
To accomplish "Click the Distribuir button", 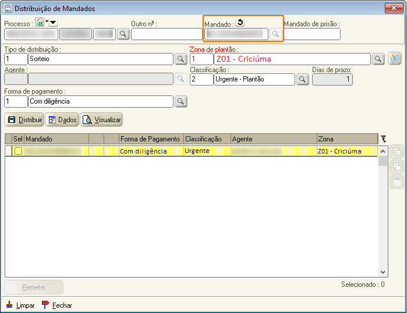I will click(x=24, y=120).
